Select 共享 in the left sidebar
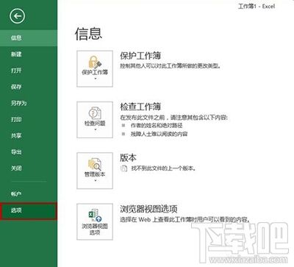 [29, 135]
